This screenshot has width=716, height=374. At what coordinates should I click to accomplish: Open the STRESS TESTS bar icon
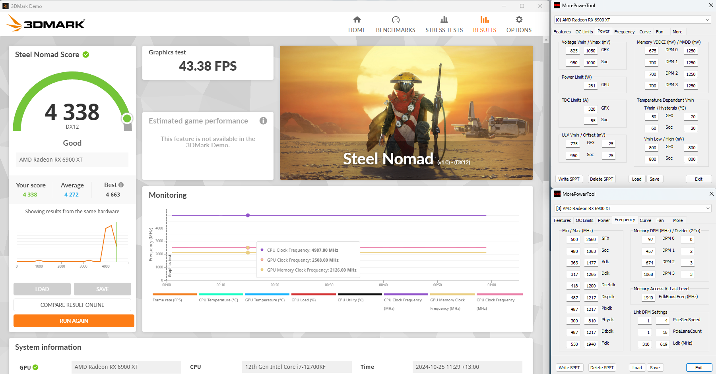444,19
